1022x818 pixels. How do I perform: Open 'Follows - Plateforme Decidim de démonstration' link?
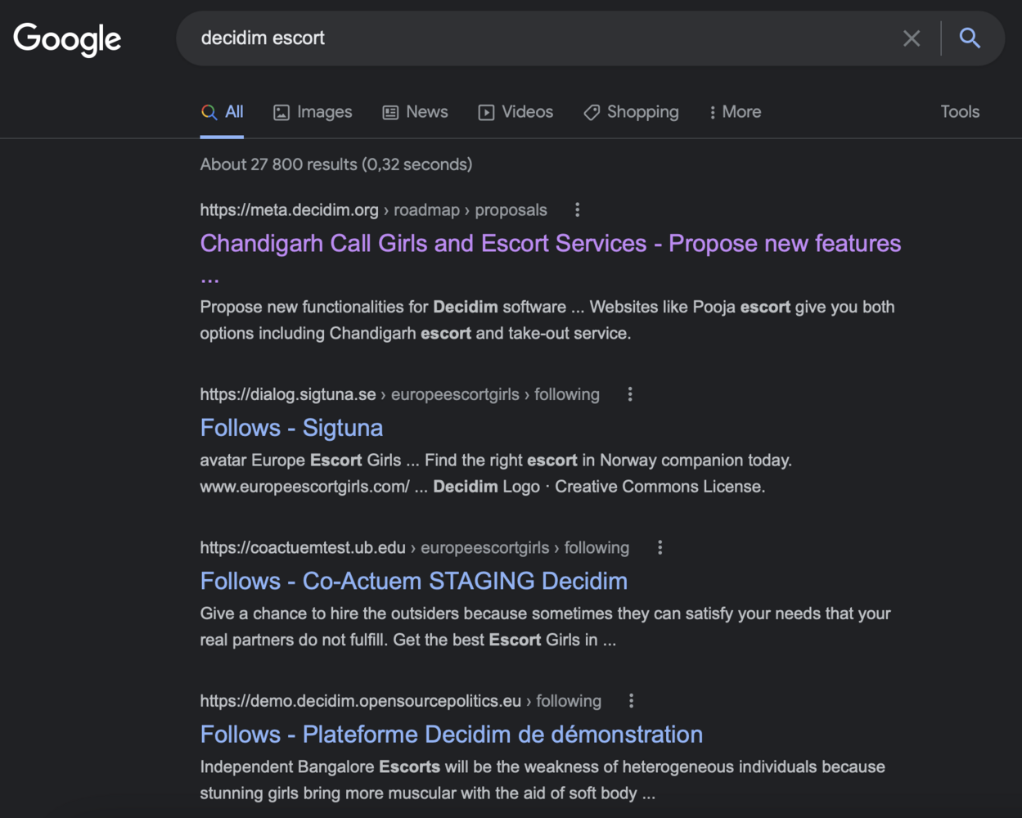pyautogui.click(x=451, y=734)
